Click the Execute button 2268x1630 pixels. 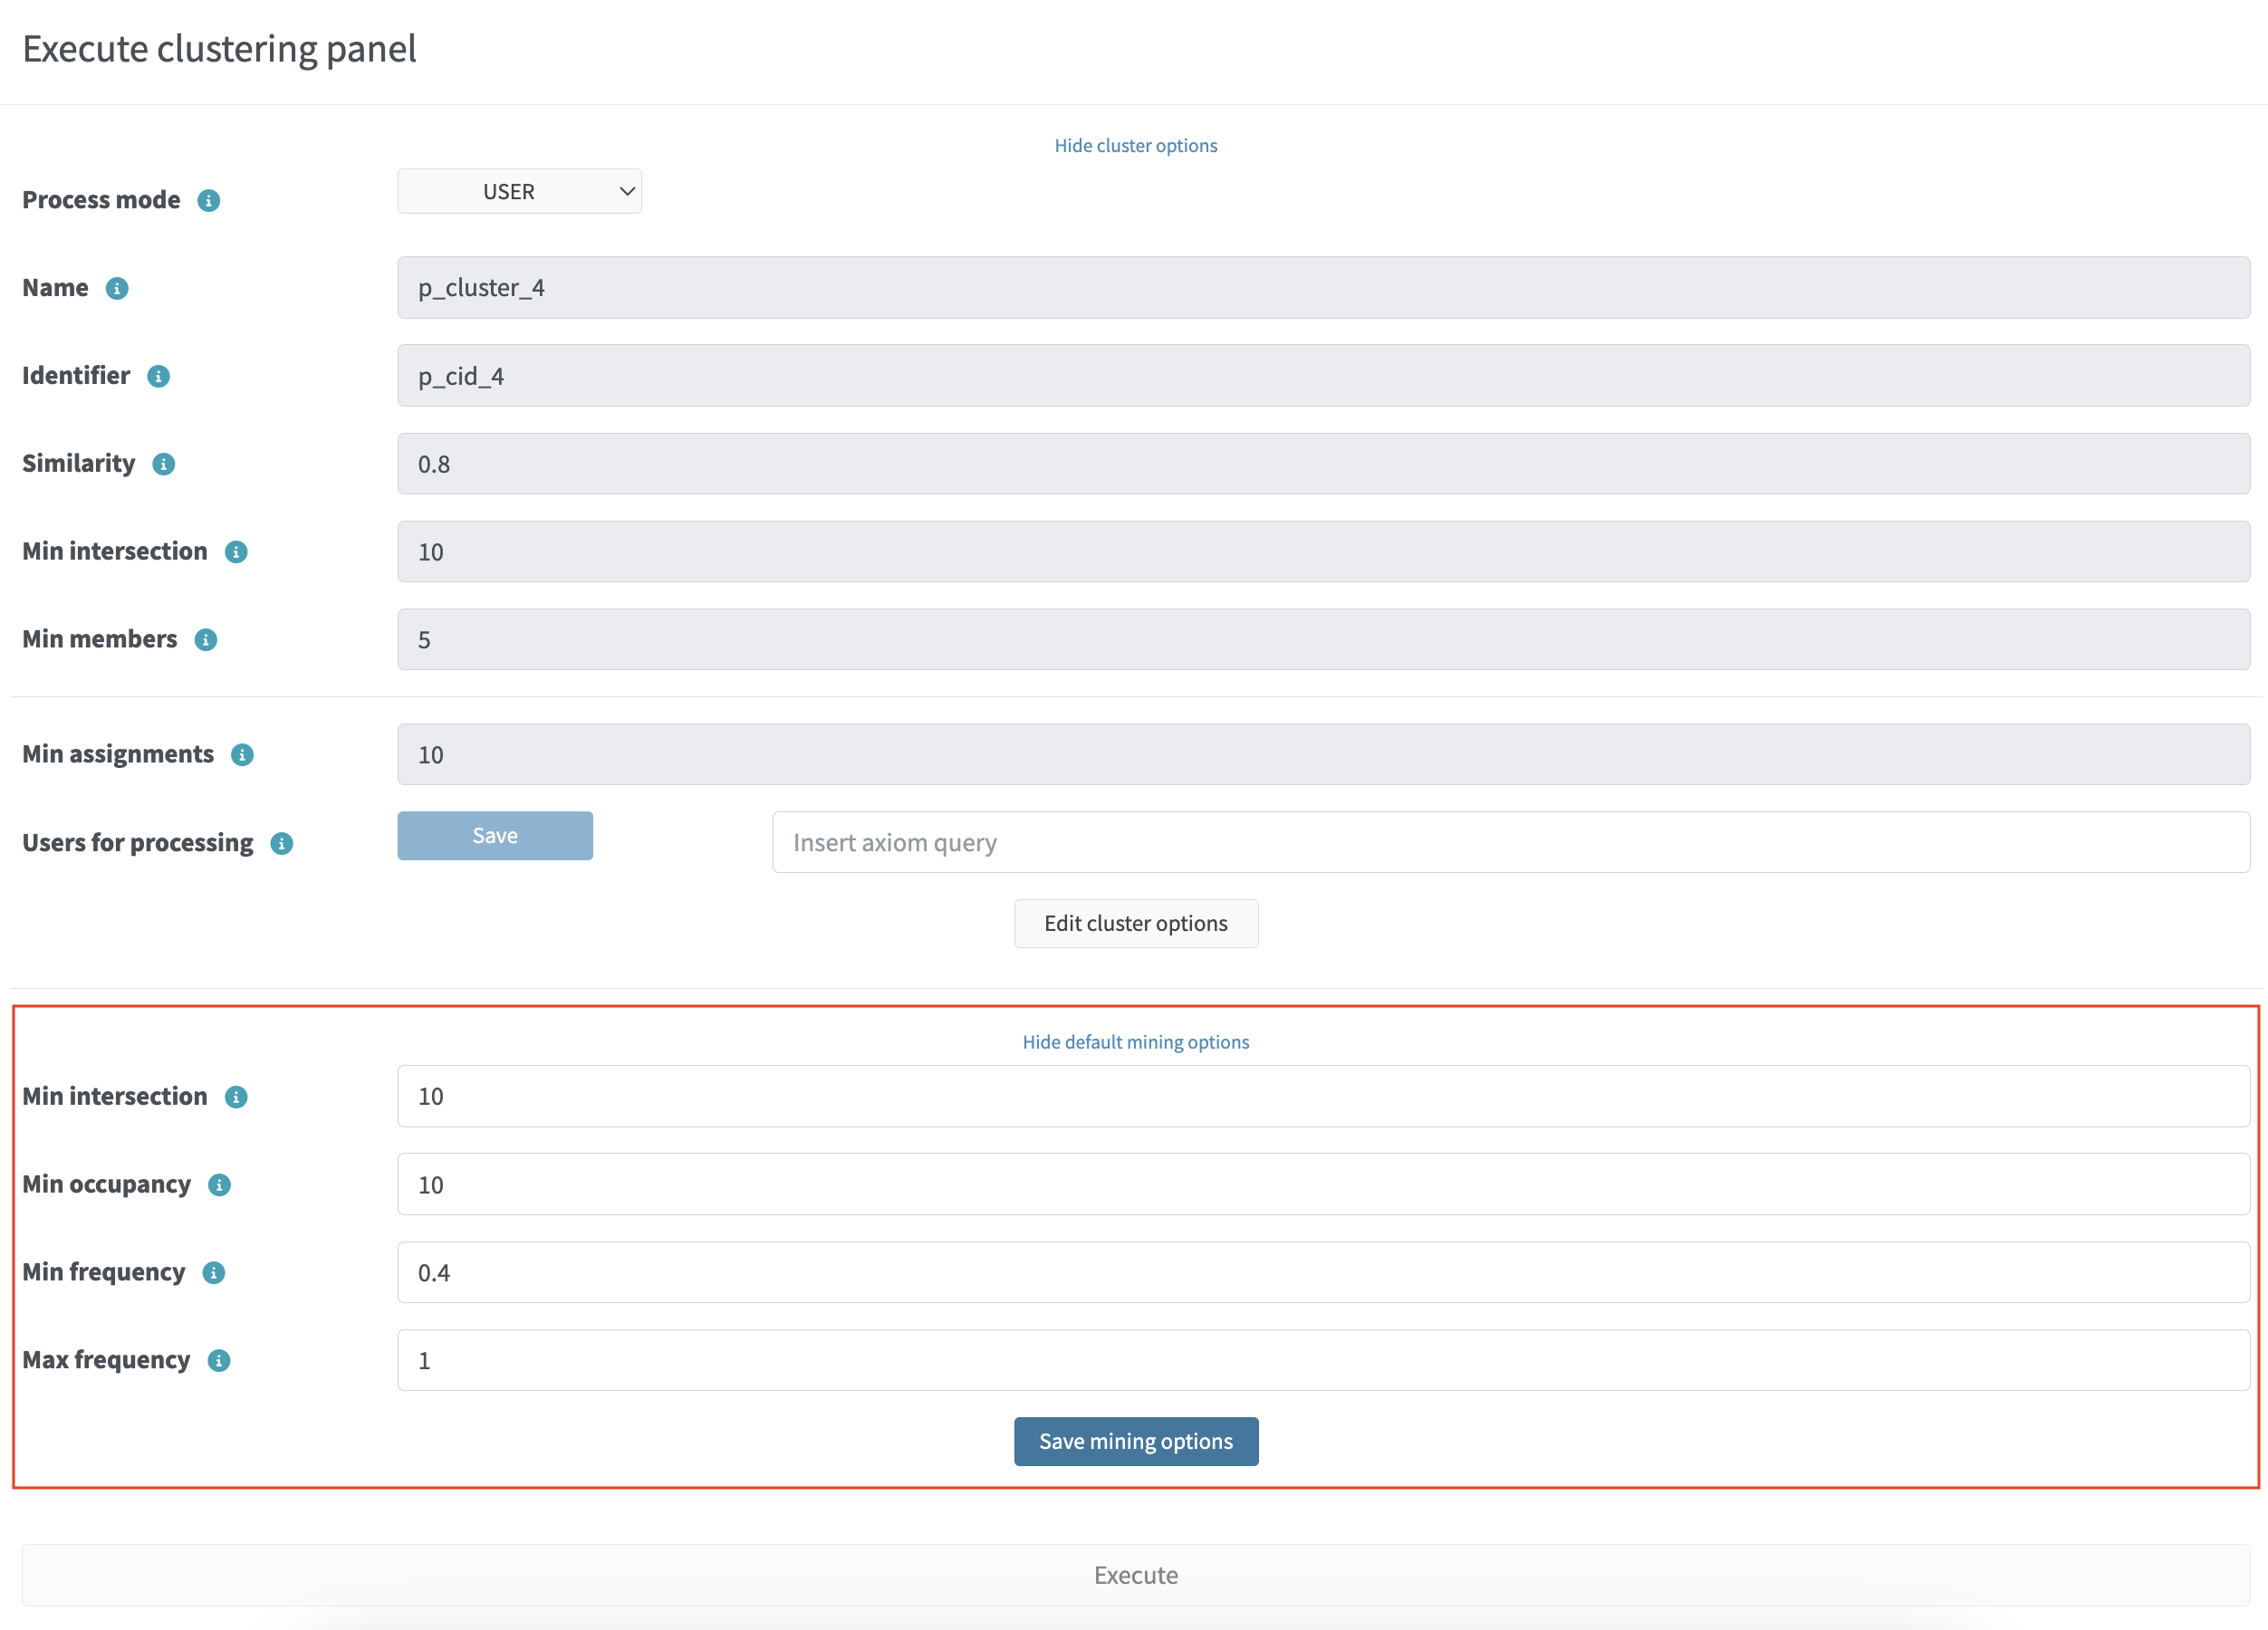pyautogui.click(x=1135, y=1575)
